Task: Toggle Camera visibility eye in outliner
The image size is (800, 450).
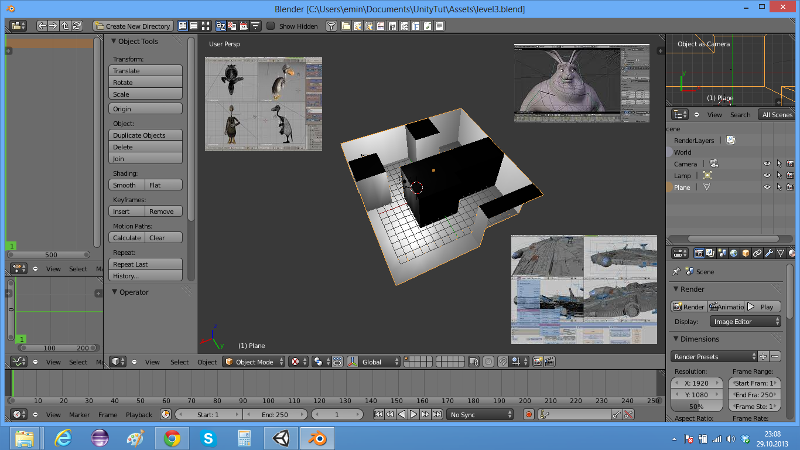Action: (767, 163)
